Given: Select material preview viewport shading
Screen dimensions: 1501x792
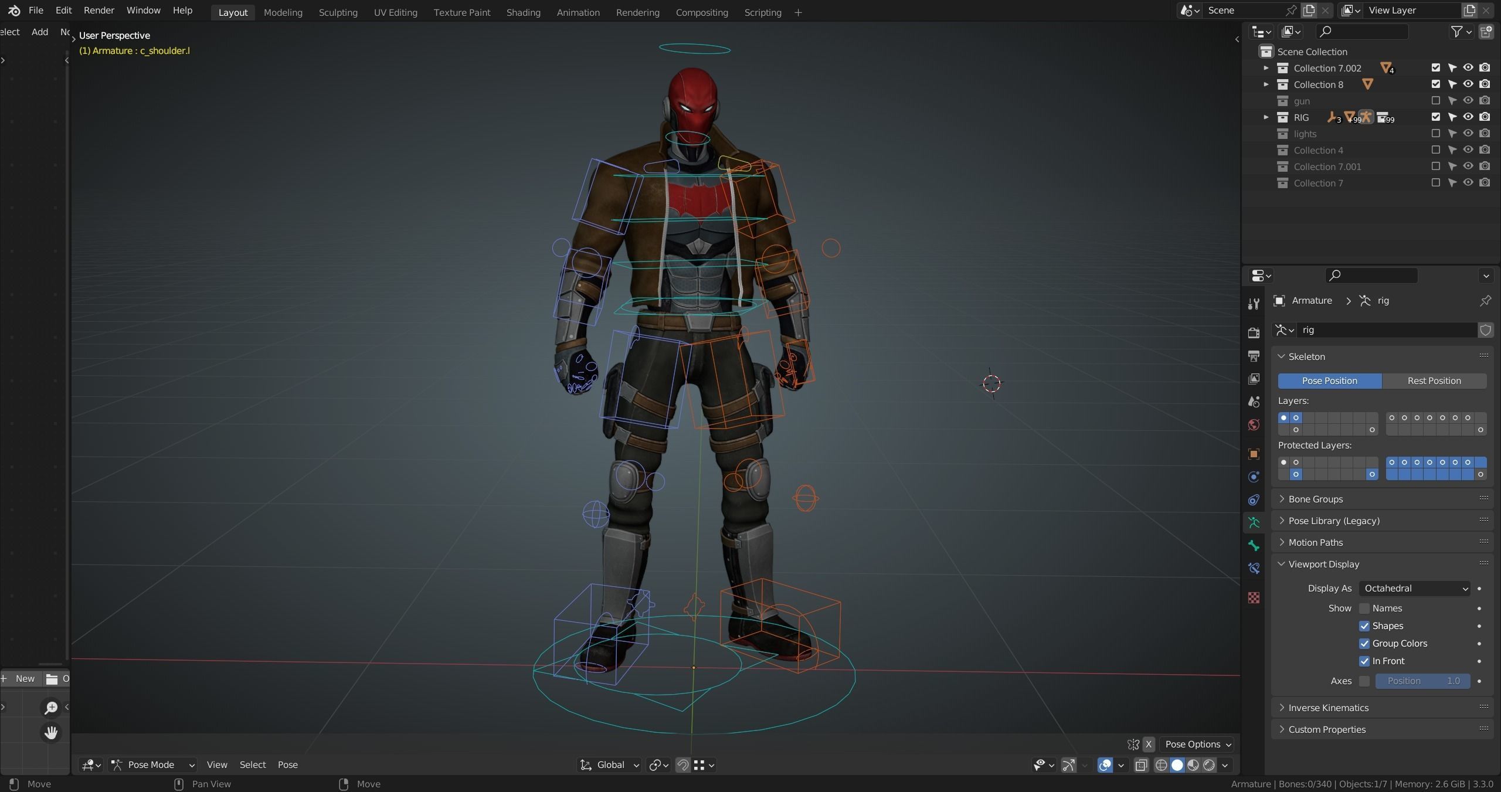Looking at the screenshot, I should coord(1193,765).
